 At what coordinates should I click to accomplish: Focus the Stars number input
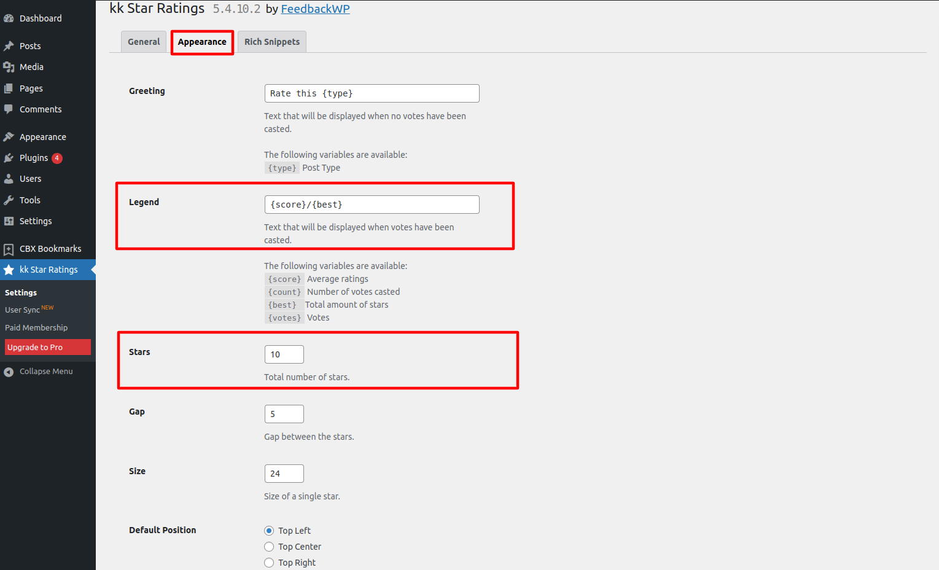click(x=284, y=354)
